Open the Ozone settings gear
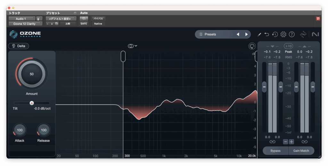The width and height of the screenshot is (328, 166). [283, 34]
